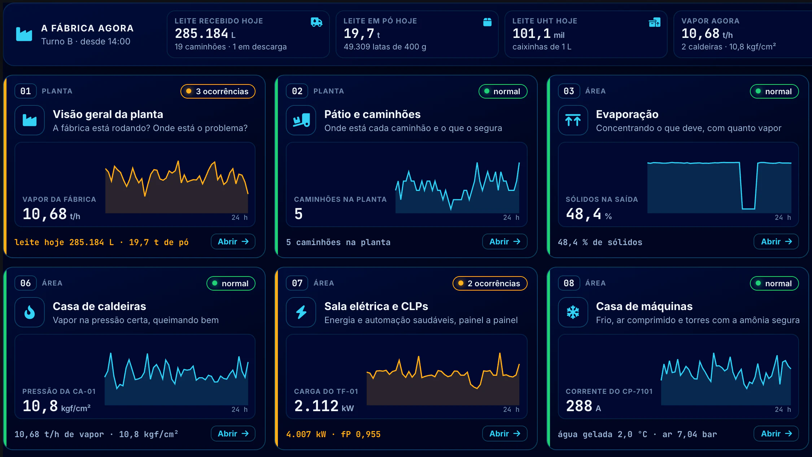812x457 pixels.
Task: Open Casa de caldeiras with Abrir
Action: pos(233,434)
